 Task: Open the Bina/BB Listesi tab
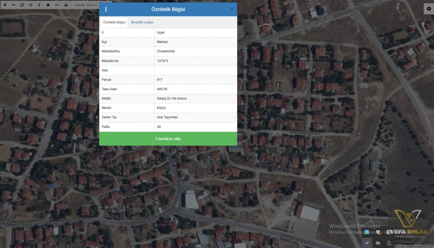pyautogui.click(x=142, y=22)
